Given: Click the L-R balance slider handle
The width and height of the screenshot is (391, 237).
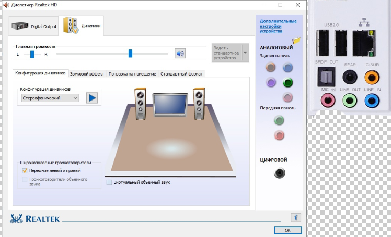Looking at the screenshot, I should click(x=32, y=54).
